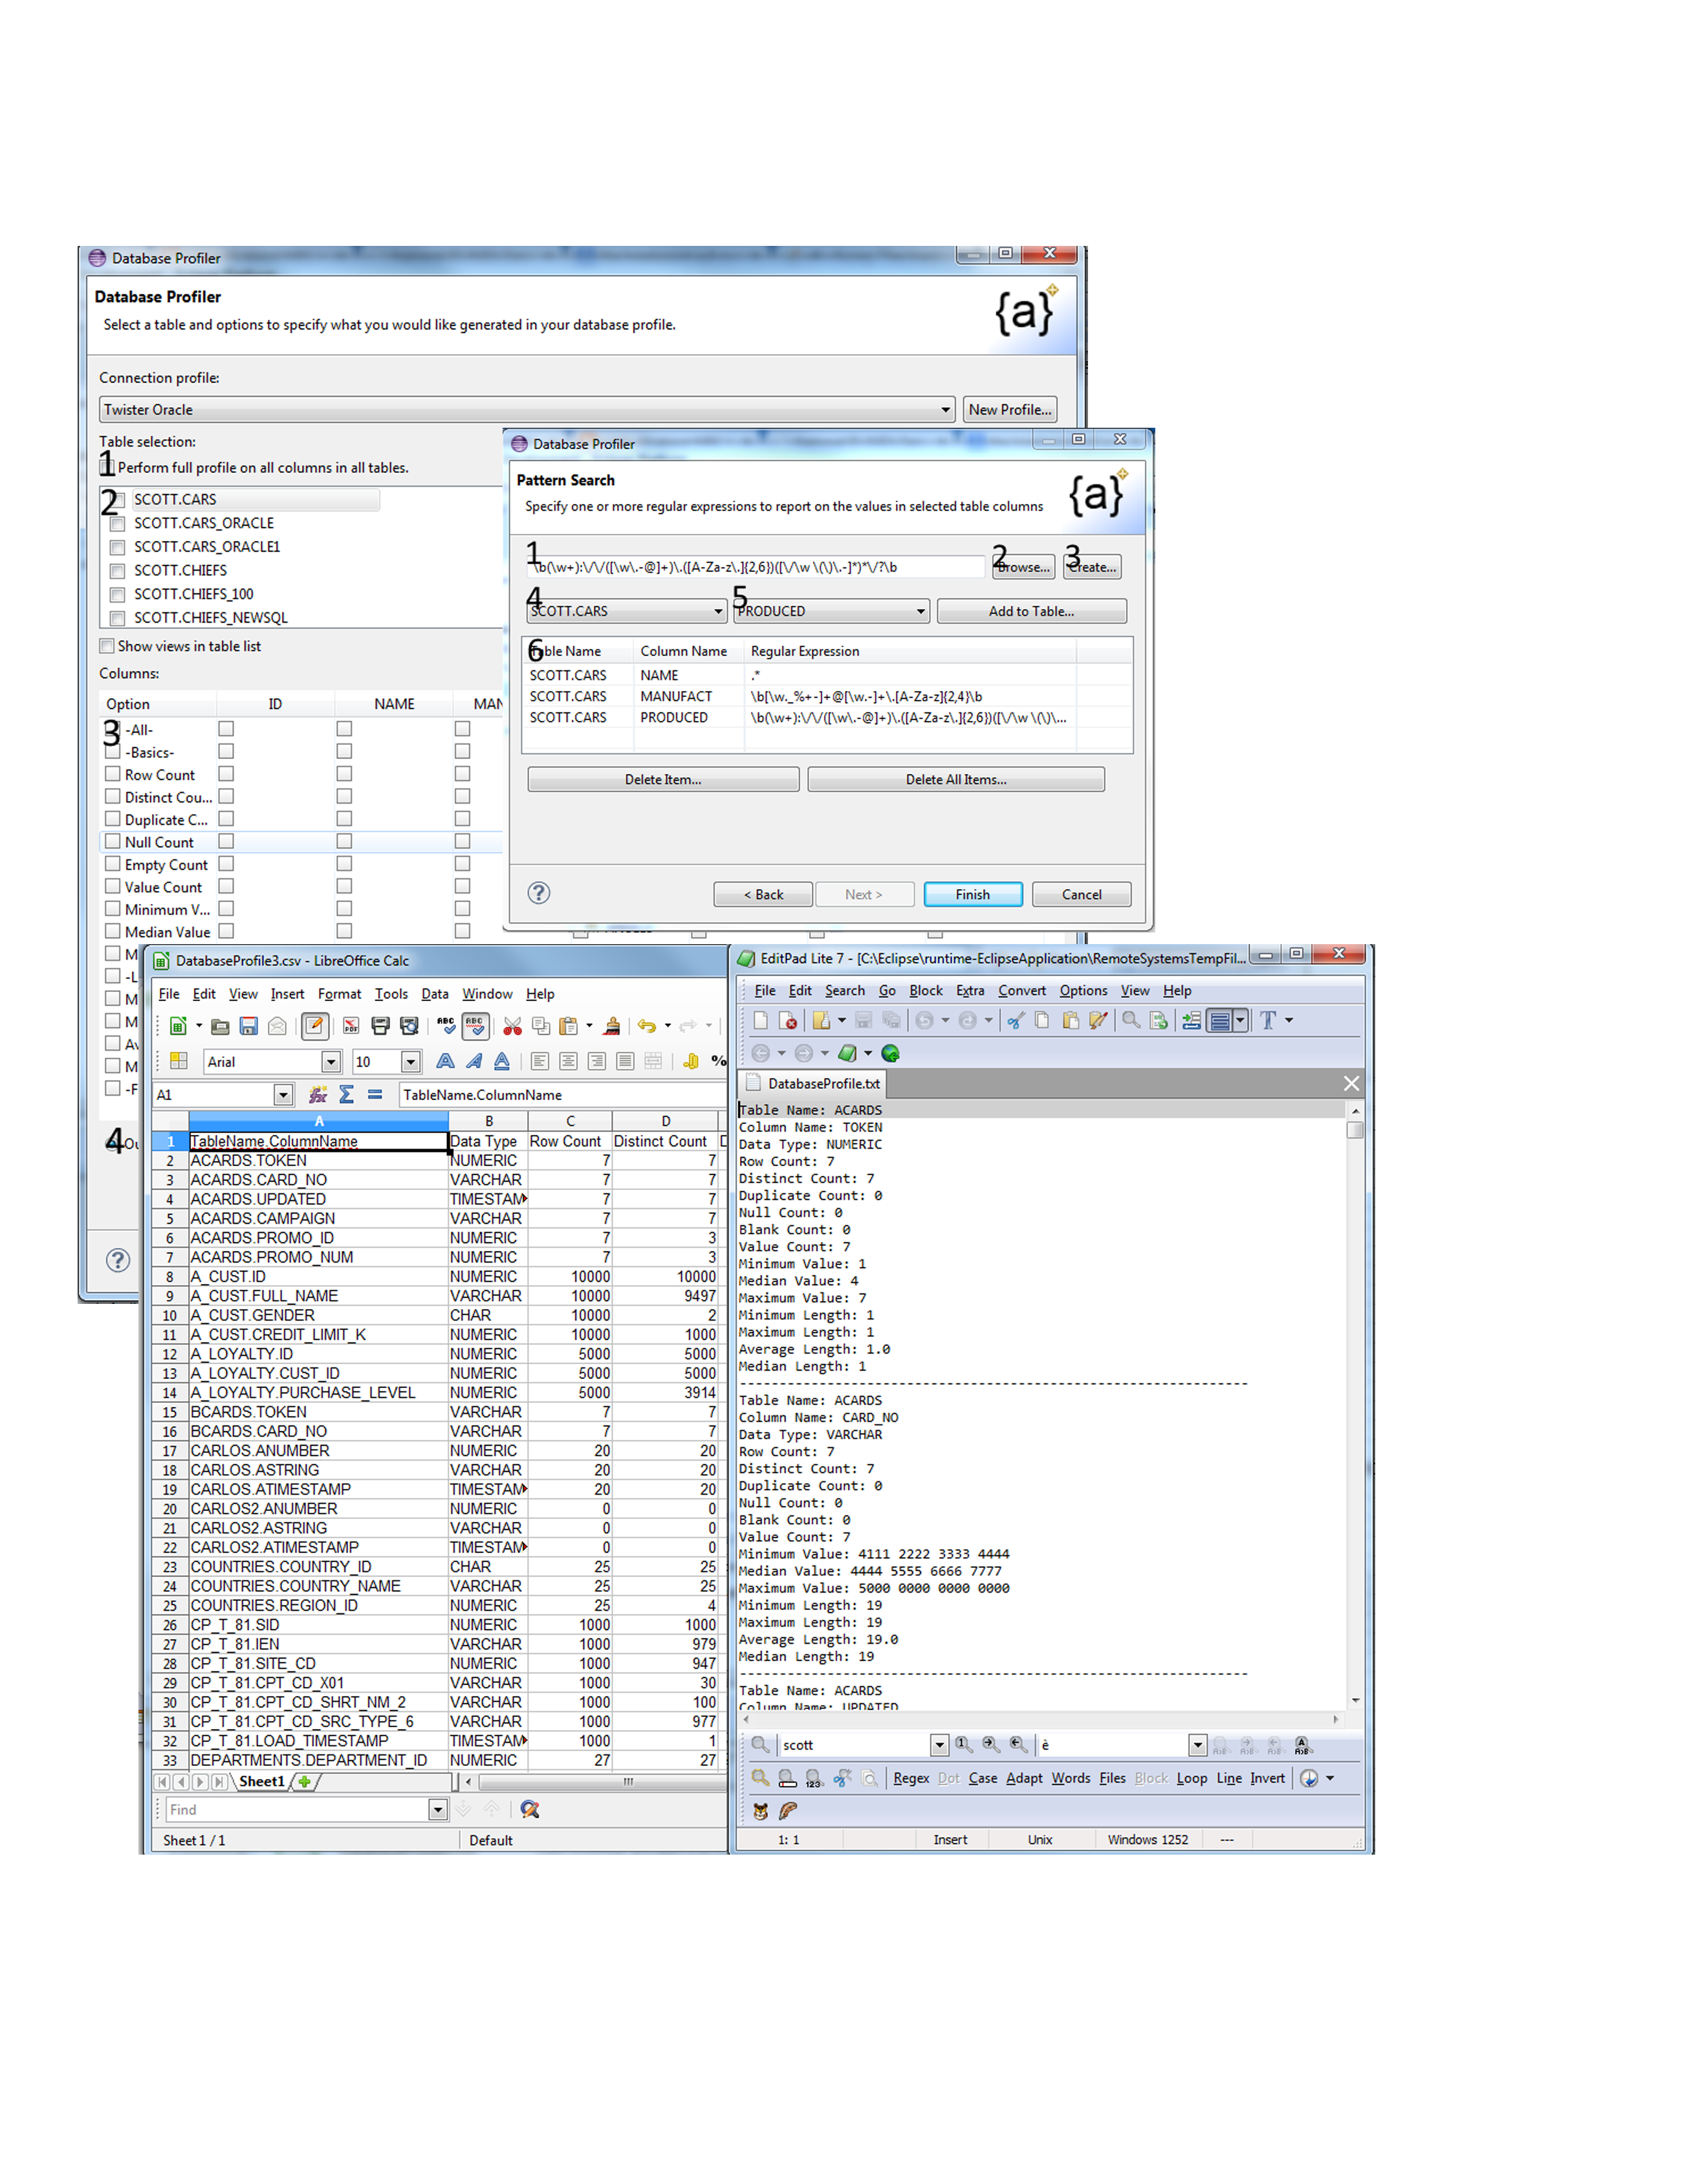This screenshot has height=2184, width=1698.
Task: Open Name Box A1 dropdown in Calc
Action: click(284, 1095)
